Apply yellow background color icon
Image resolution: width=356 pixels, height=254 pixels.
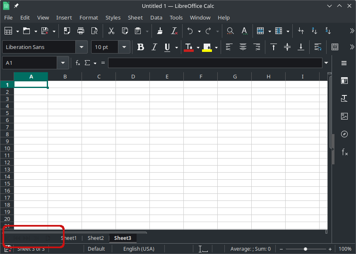(x=207, y=47)
